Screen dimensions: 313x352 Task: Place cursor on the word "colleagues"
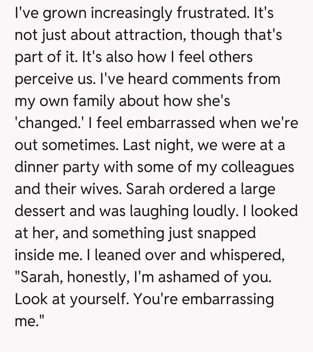click(257, 167)
